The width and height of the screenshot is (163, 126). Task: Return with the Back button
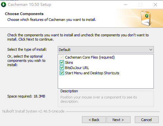(94, 120)
